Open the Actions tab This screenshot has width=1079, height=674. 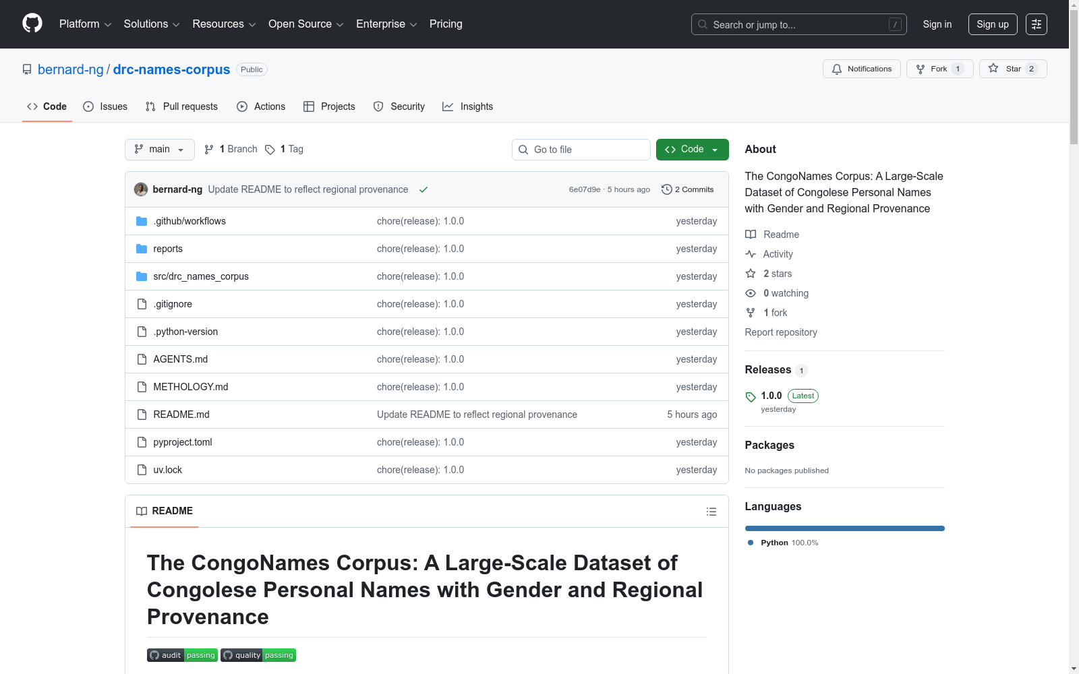click(x=261, y=106)
